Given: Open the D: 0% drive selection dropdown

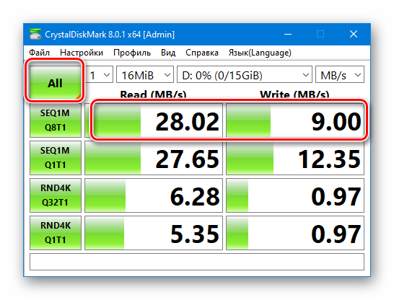Looking at the screenshot, I should (x=245, y=74).
